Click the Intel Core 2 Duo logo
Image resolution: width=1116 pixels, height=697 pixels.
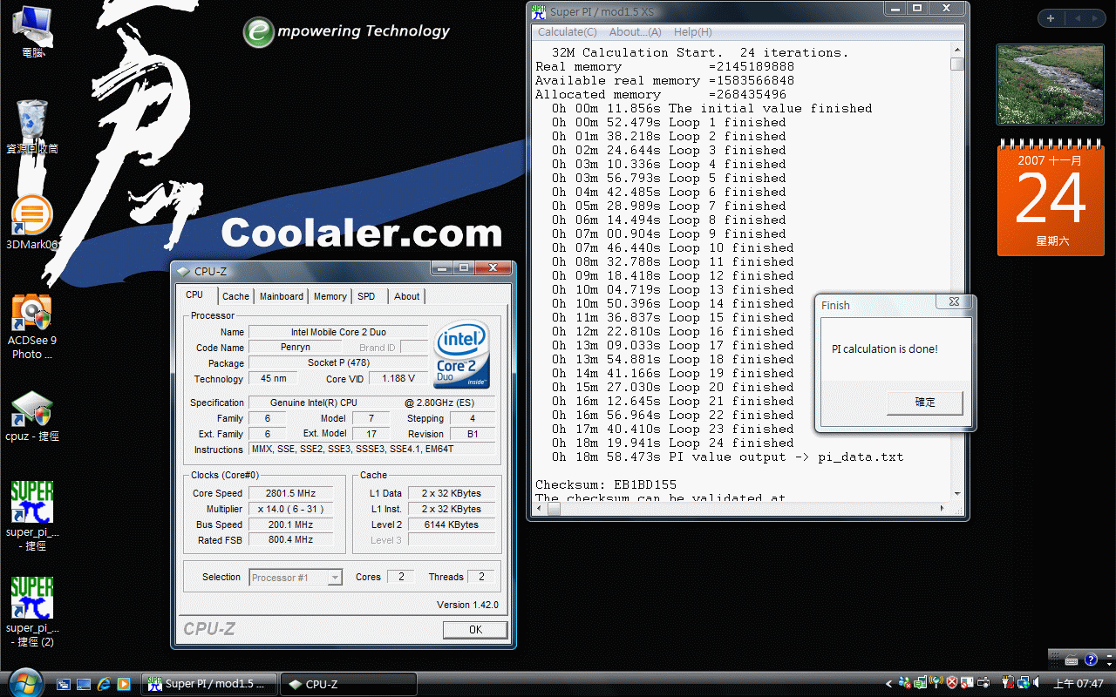(x=461, y=355)
